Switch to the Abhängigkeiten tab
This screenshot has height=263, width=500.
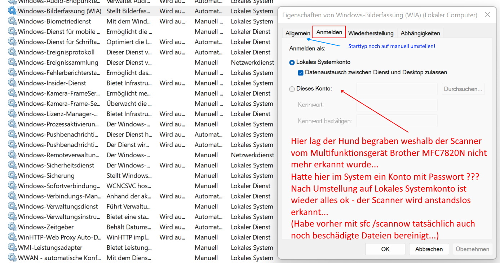pyautogui.click(x=420, y=33)
